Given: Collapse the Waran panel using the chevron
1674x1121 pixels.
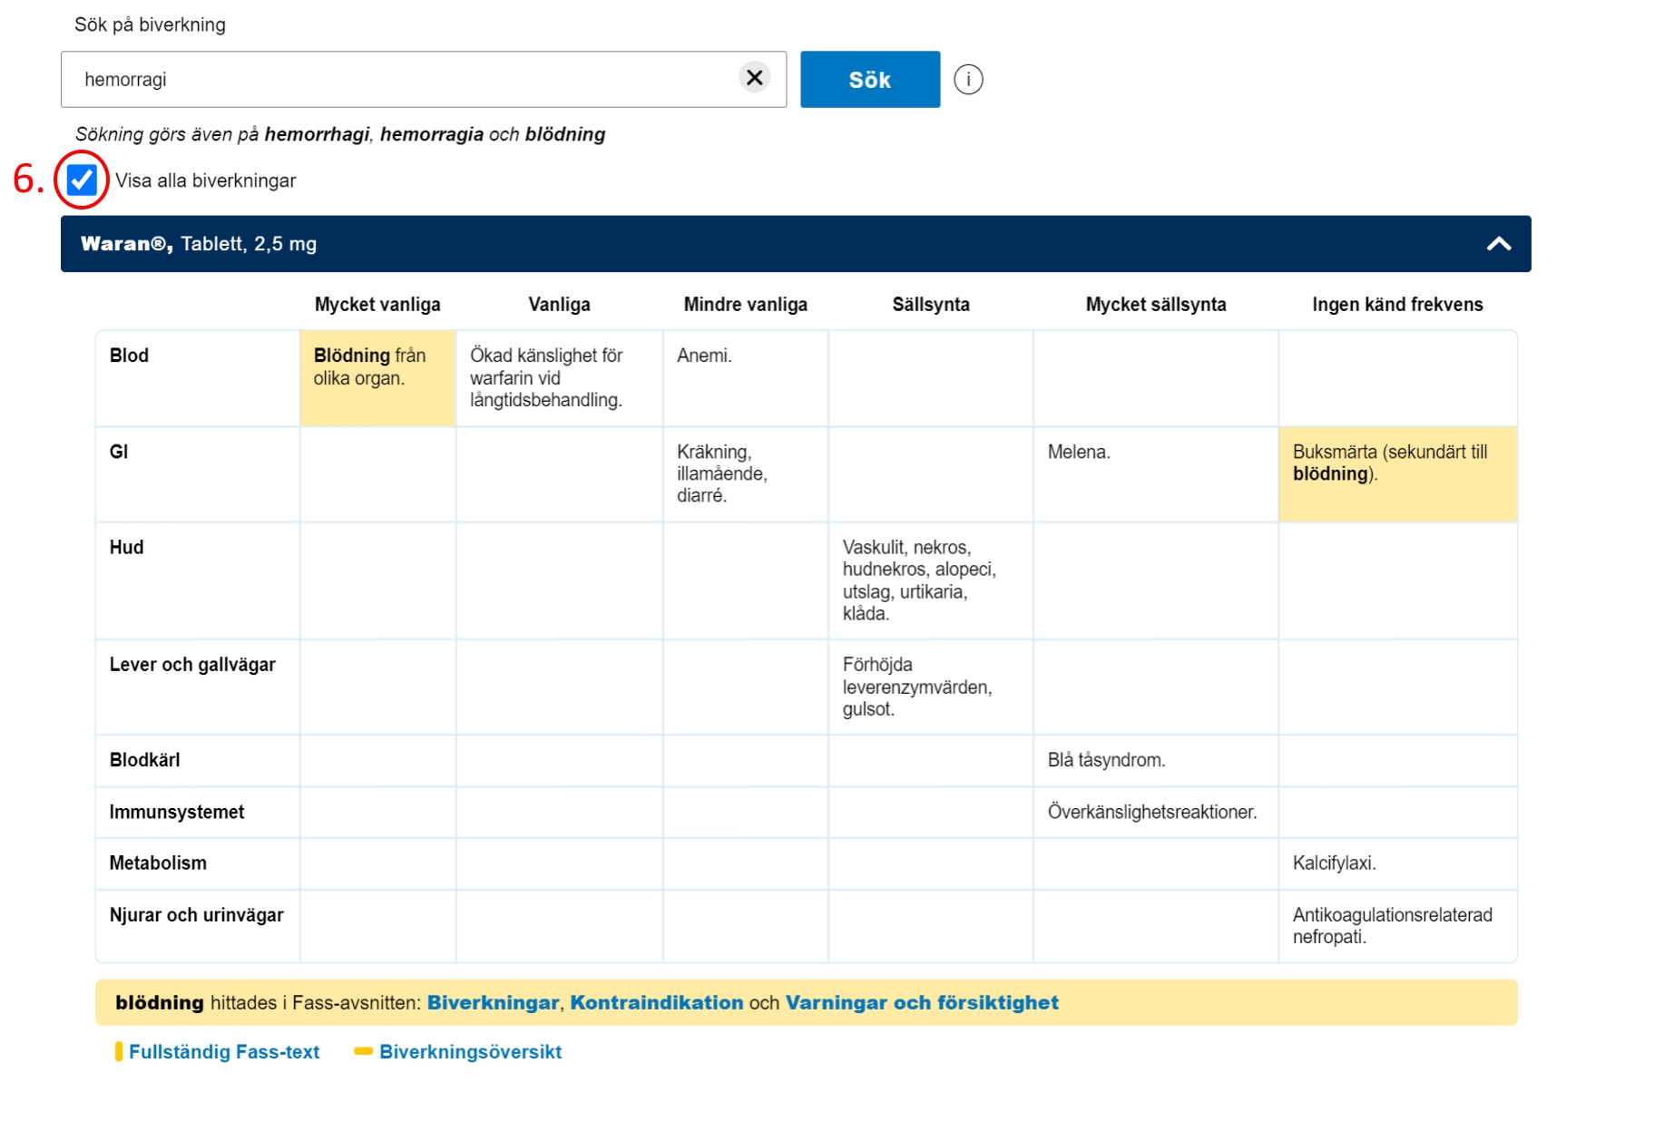Looking at the screenshot, I should (x=1498, y=244).
